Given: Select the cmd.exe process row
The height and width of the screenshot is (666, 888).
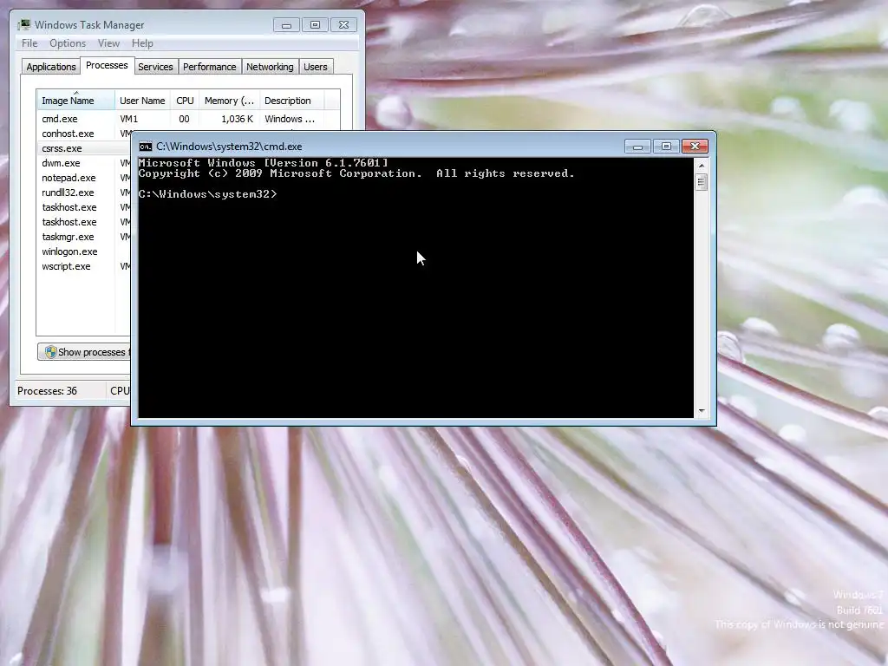Looking at the screenshot, I should [x=188, y=119].
